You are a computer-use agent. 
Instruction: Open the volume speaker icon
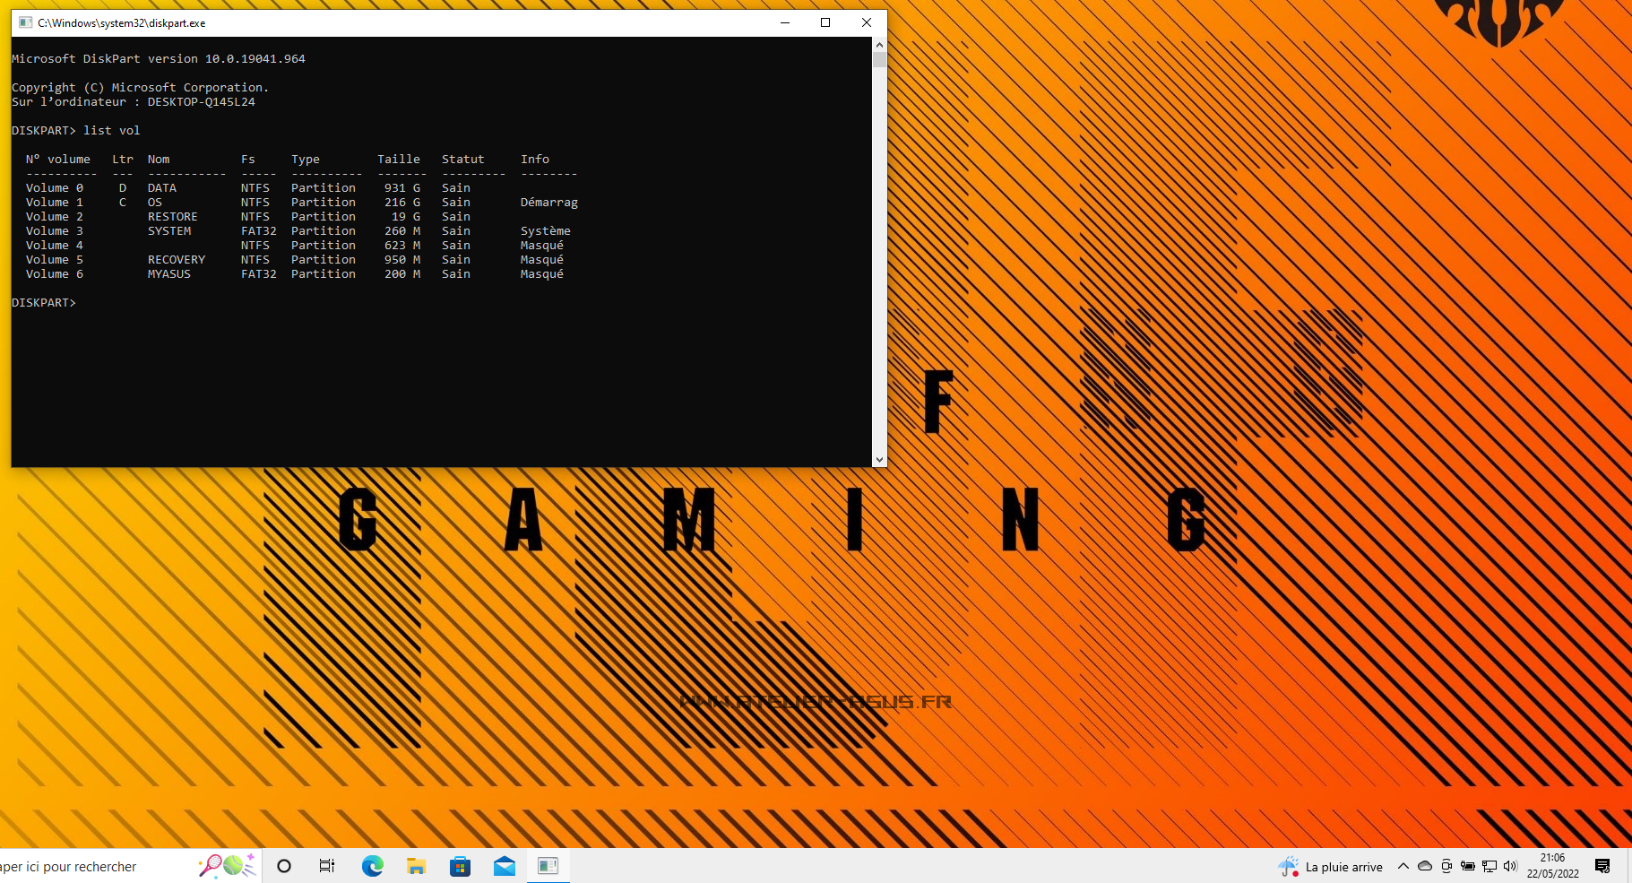(x=1510, y=866)
